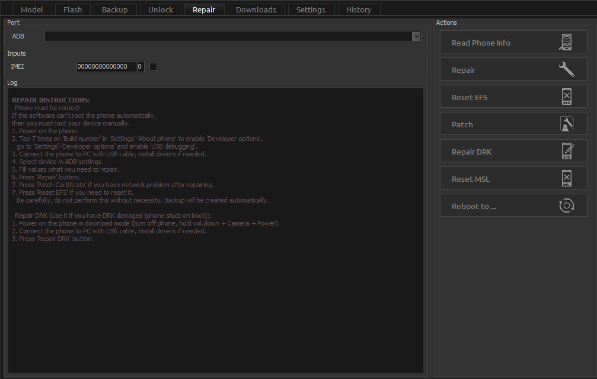Open the Downloads tab
This screenshot has height=379, width=597.
[256, 9]
